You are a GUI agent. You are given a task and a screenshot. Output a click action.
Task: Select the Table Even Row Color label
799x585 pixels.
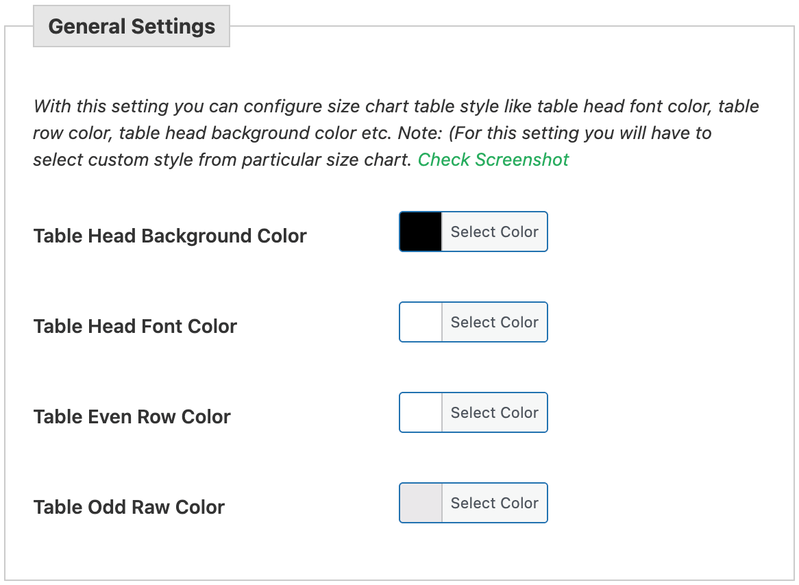(x=132, y=416)
